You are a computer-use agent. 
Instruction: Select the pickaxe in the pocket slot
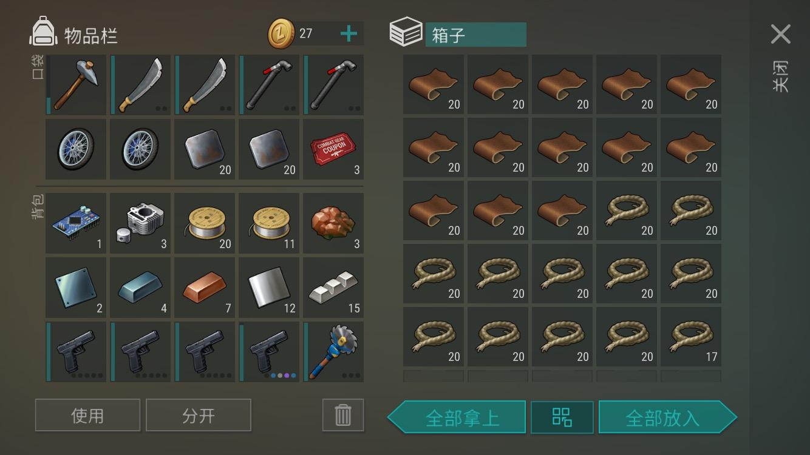coord(76,85)
